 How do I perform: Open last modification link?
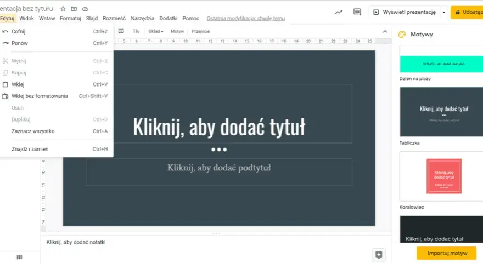[x=245, y=19]
